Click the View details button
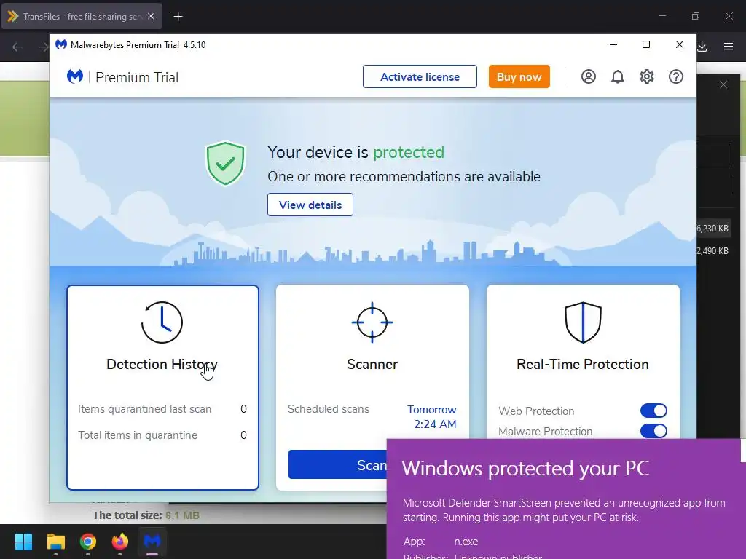Viewport: 746px width, 559px height. point(310,205)
